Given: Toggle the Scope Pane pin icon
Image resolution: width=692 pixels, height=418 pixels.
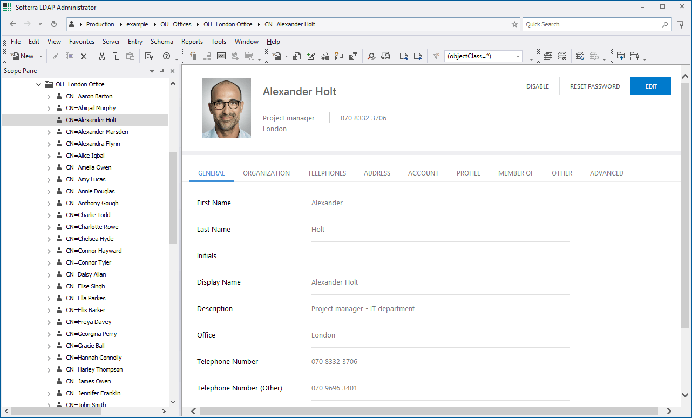Looking at the screenshot, I should pyautogui.click(x=162, y=71).
